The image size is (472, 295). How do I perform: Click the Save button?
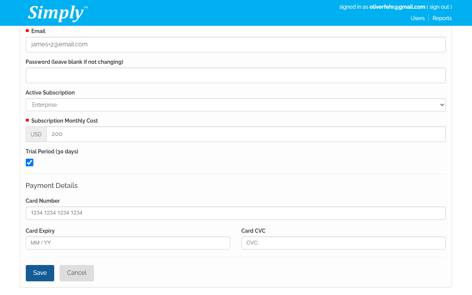(40, 273)
